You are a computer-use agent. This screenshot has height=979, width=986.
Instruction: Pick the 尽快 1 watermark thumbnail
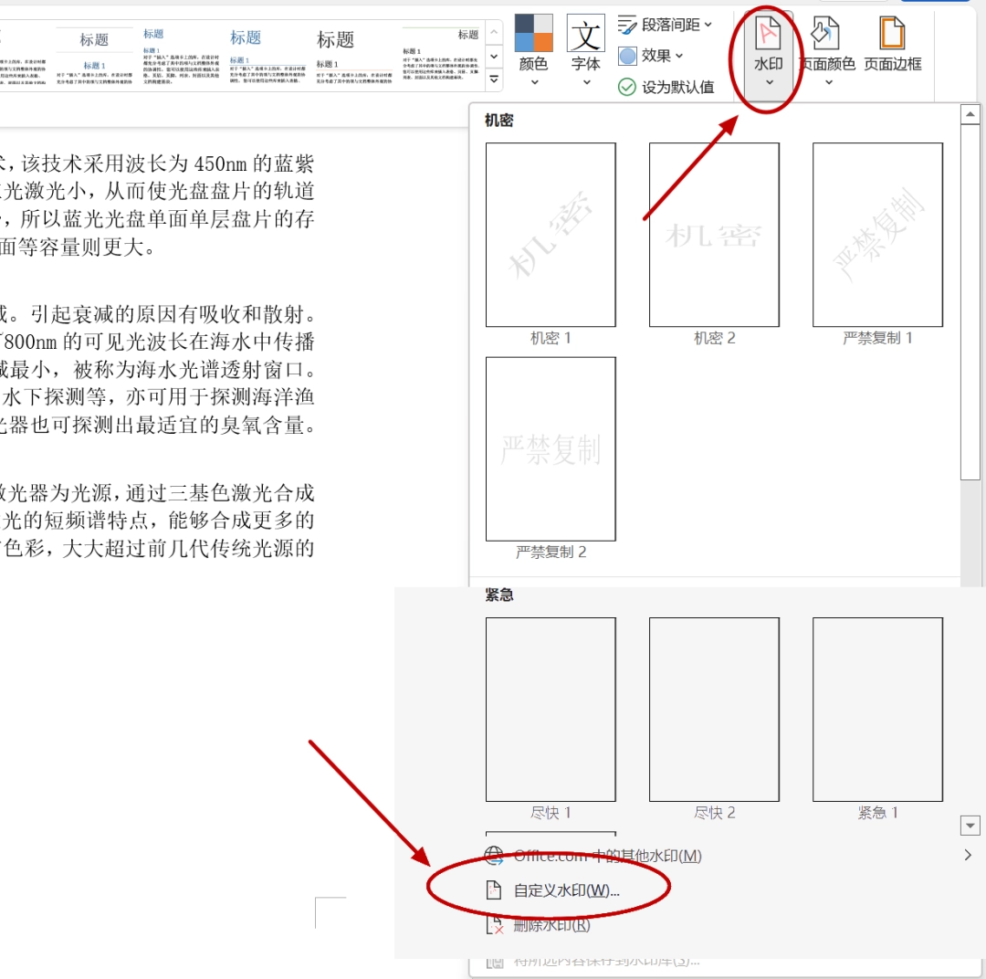point(551,709)
